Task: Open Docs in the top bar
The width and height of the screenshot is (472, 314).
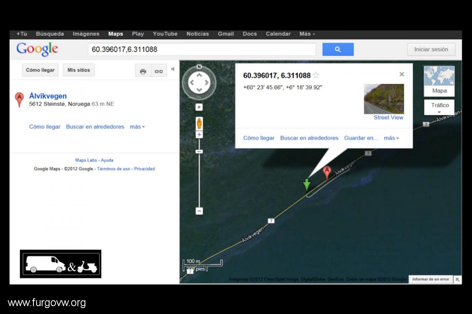Action: (x=250, y=34)
